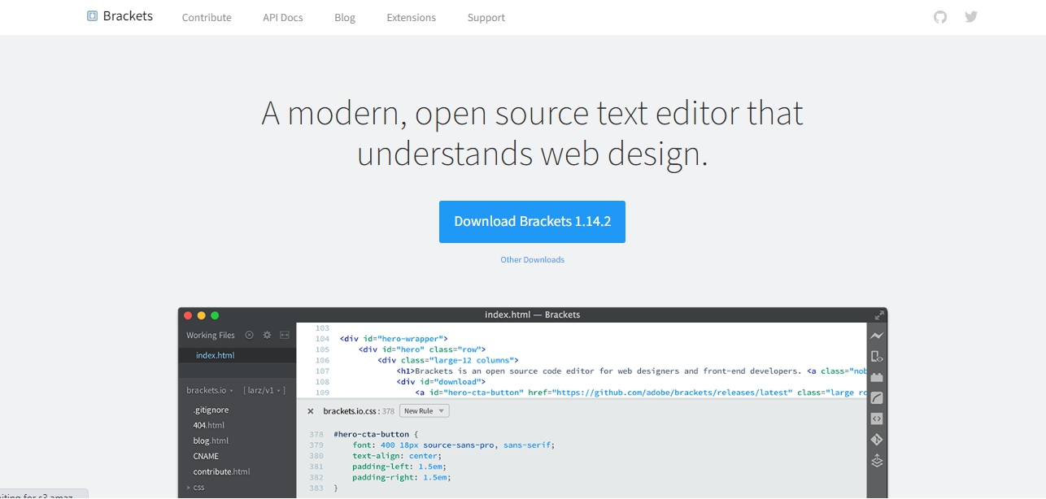This screenshot has width=1046, height=499.
Task: Click the div id="hero-wrapper" line
Action: point(394,339)
